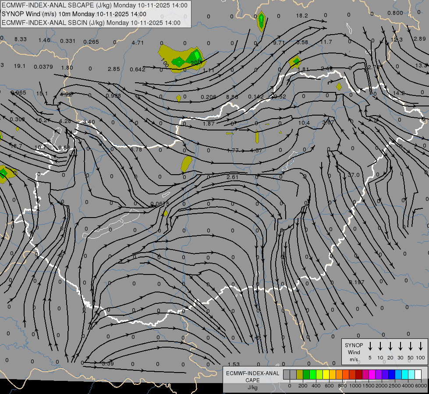Image resolution: width=429 pixels, height=394 pixels.
Task: Click the 19.1 map value
Action: click(19, 66)
